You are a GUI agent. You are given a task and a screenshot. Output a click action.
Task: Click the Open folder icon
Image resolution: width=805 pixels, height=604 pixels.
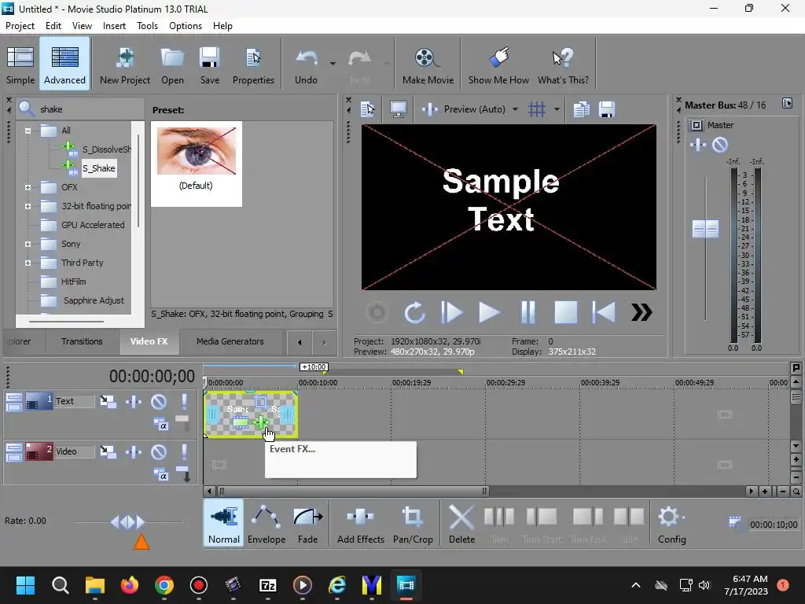pyautogui.click(x=172, y=64)
